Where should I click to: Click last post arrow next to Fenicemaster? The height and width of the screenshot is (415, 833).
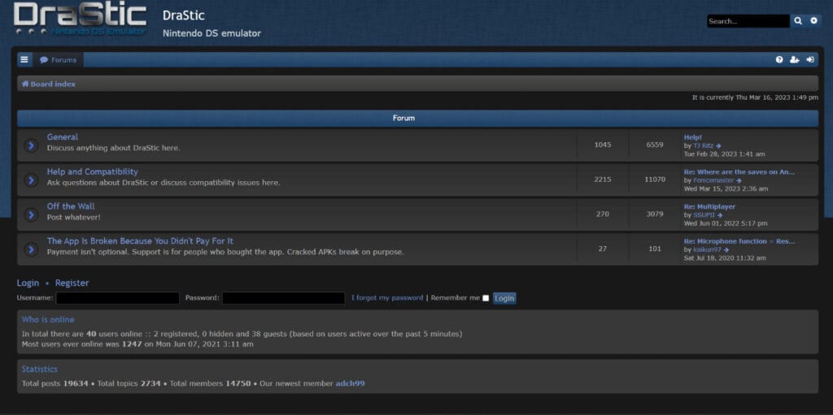pyautogui.click(x=739, y=180)
